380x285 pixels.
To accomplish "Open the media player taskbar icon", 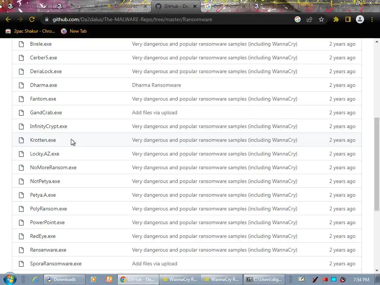I will coord(93,279).
